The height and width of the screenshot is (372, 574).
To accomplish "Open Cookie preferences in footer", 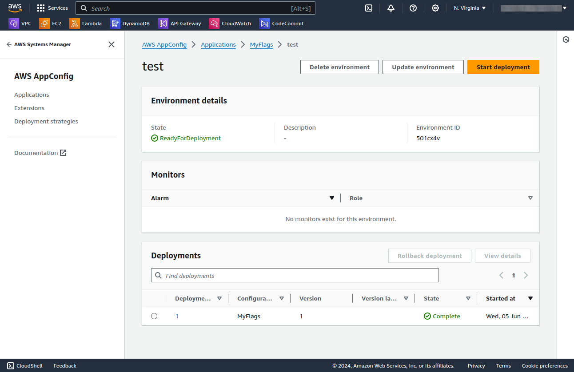I will click(545, 366).
